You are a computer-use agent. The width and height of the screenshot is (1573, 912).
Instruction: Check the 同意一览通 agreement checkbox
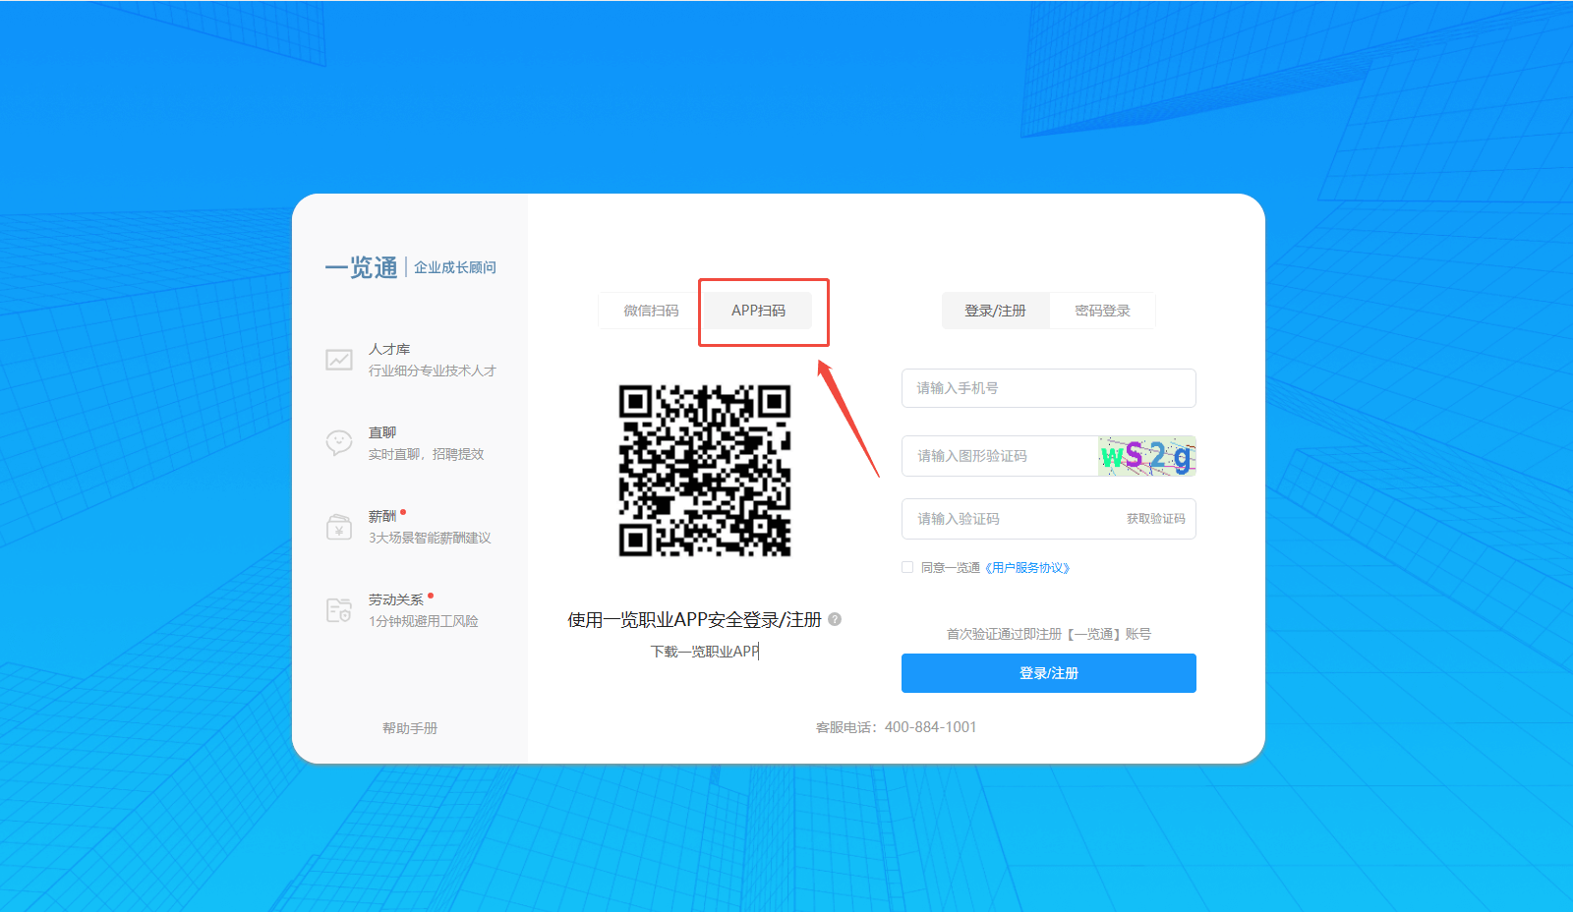point(907,567)
